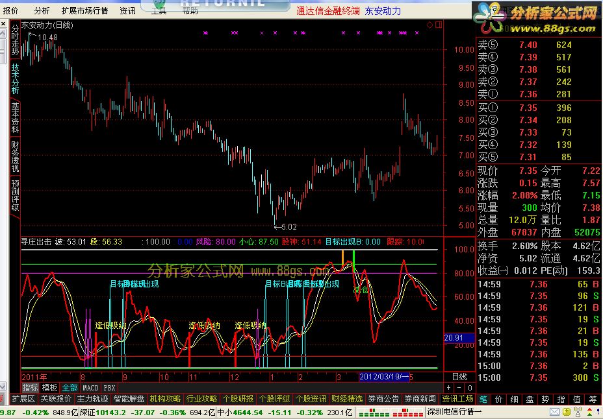Click the 寻庄出击 indicator name

point(36,242)
